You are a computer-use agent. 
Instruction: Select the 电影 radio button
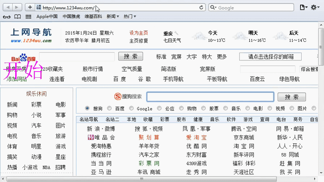point(248,108)
